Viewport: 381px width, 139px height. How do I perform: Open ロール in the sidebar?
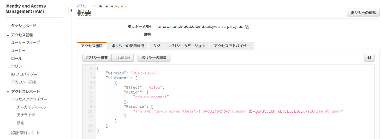click(x=17, y=58)
